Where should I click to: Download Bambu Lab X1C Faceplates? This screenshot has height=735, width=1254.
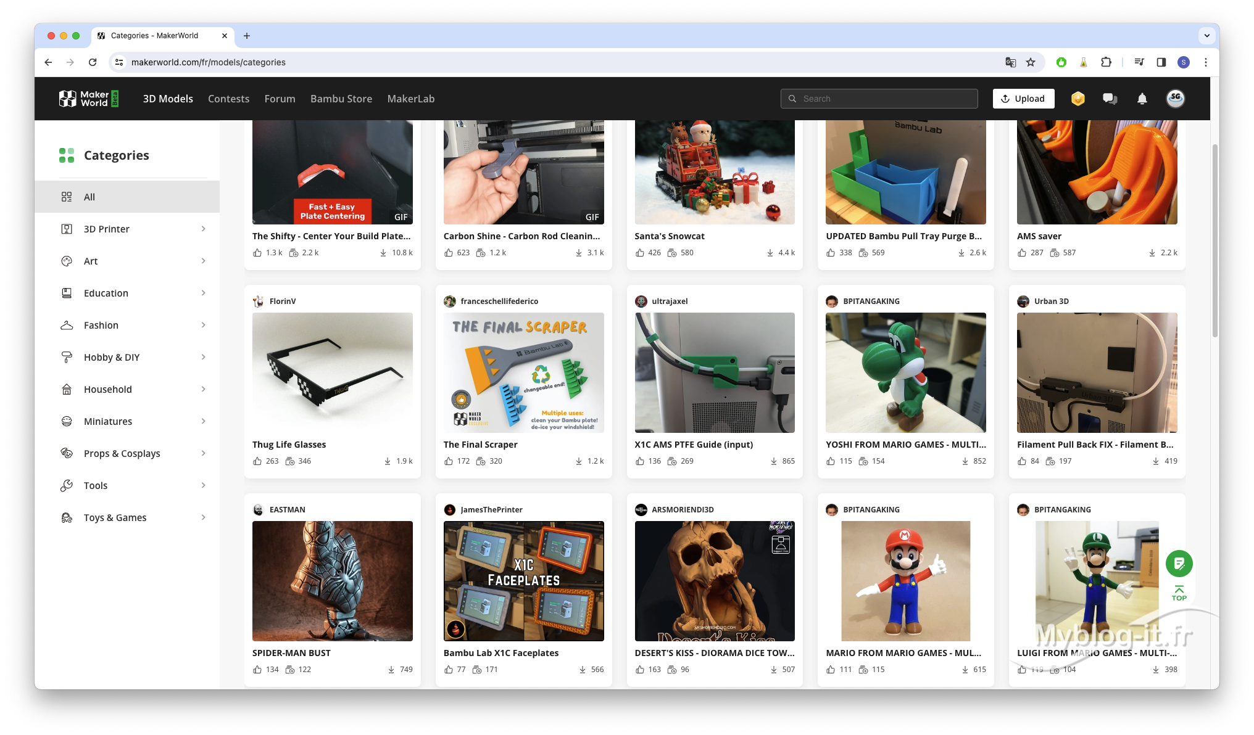(x=583, y=670)
